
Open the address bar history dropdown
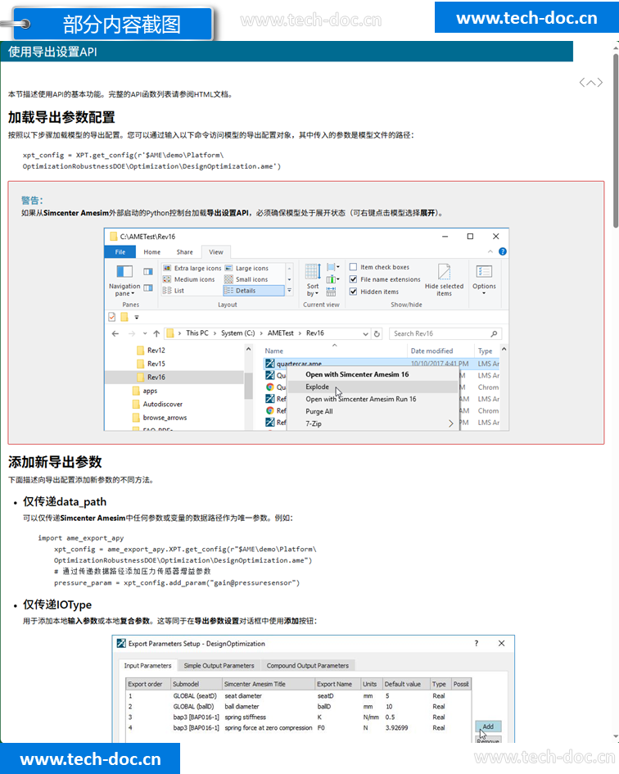pyautogui.click(x=365, y=333)
